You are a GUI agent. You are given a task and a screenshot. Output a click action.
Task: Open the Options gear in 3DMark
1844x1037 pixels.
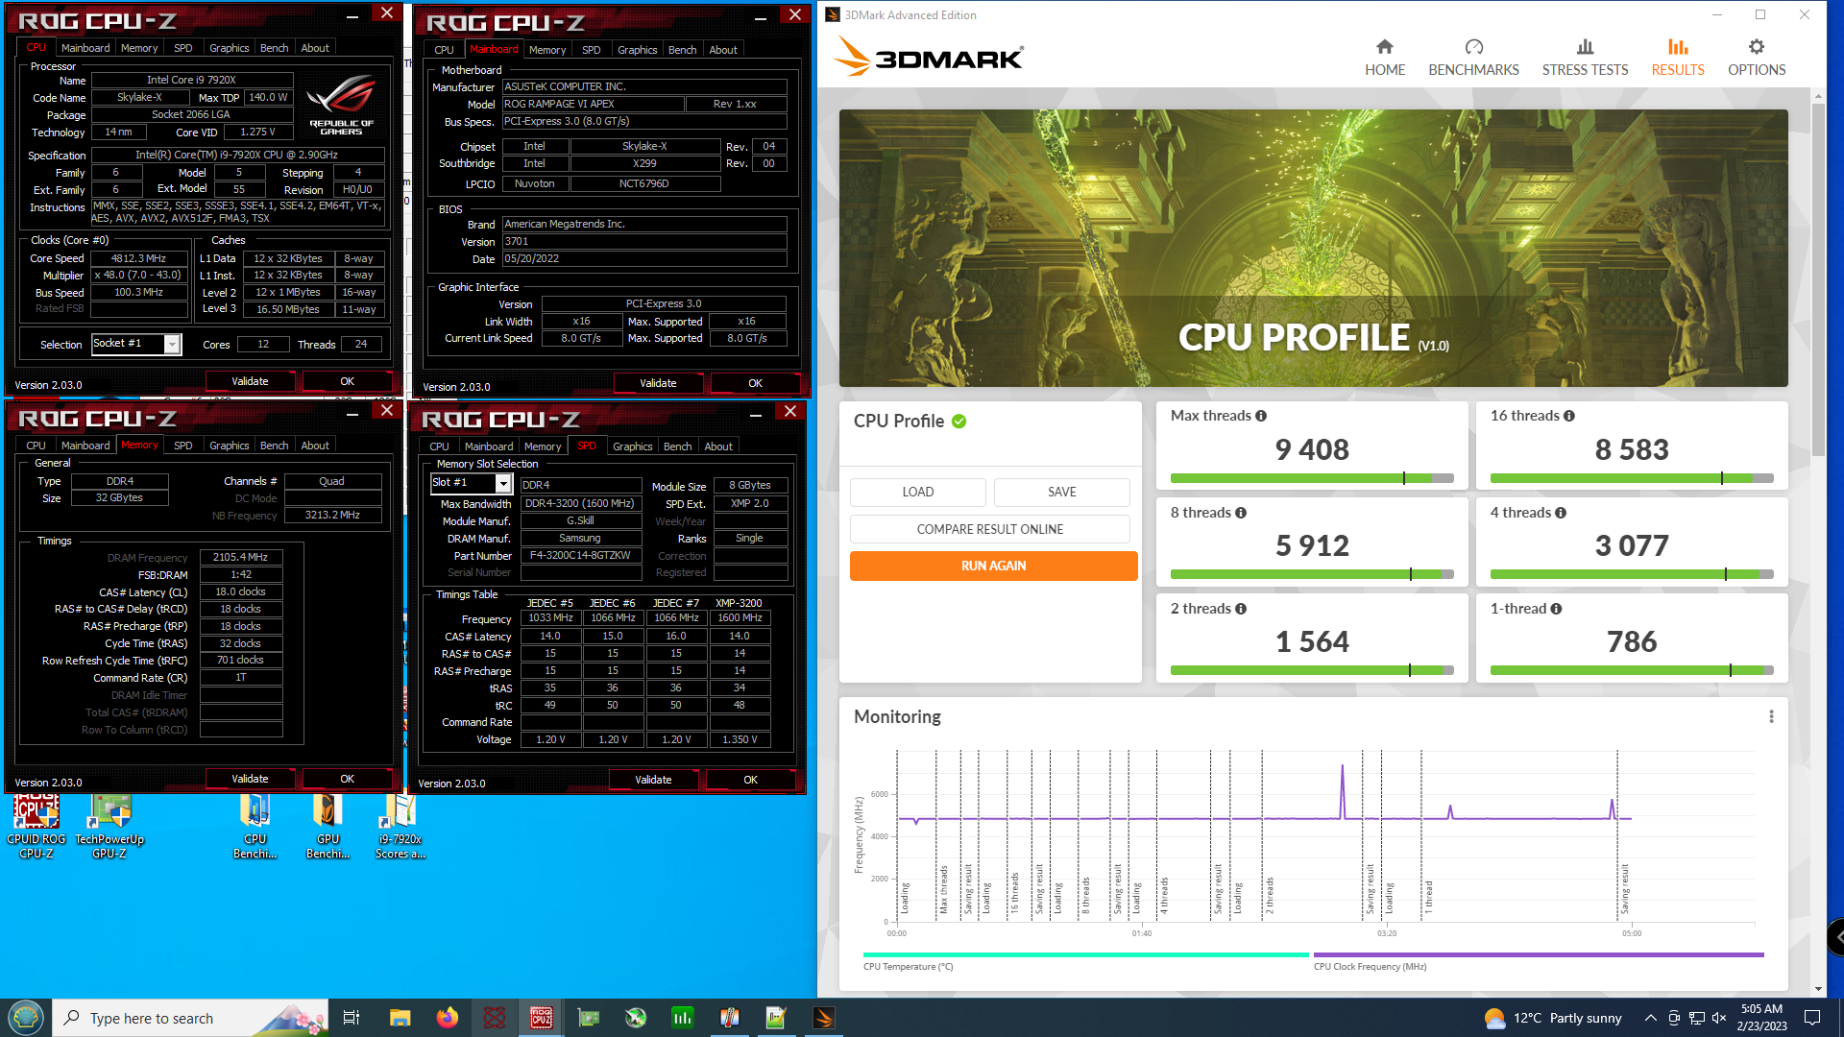(x=1756, y=58)
